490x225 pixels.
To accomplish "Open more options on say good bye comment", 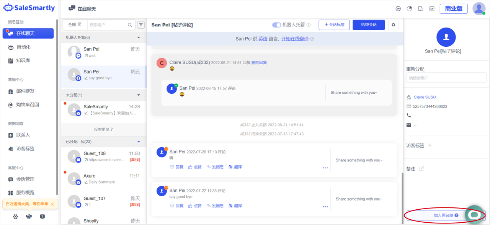I will pos(325,207).
